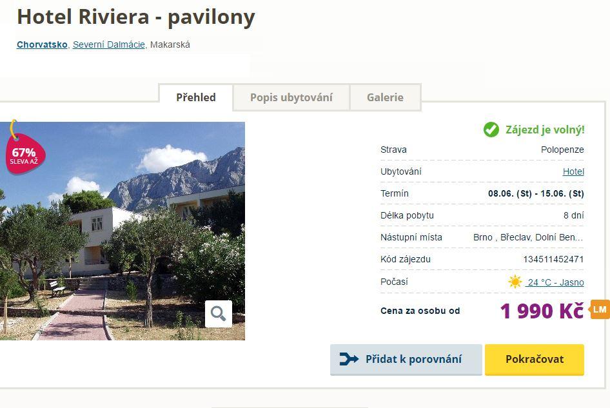
Task: Click the compare arrow icon
Action: (349, 359)
